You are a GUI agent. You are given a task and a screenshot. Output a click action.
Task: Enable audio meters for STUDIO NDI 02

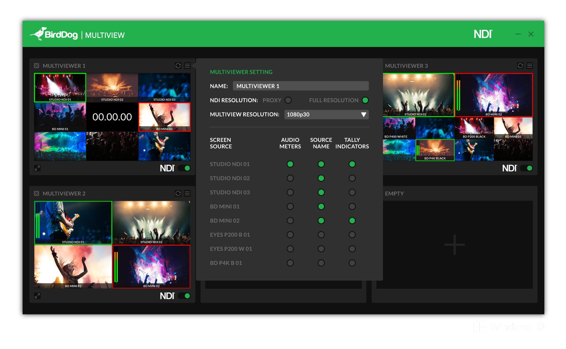[290, 178]
